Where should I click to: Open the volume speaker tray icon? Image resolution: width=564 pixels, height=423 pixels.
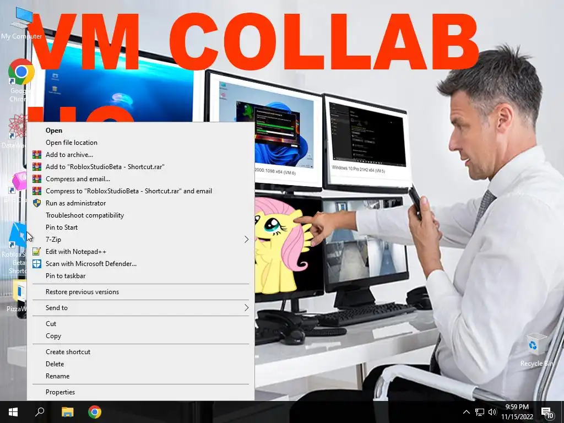coord(492,412)
